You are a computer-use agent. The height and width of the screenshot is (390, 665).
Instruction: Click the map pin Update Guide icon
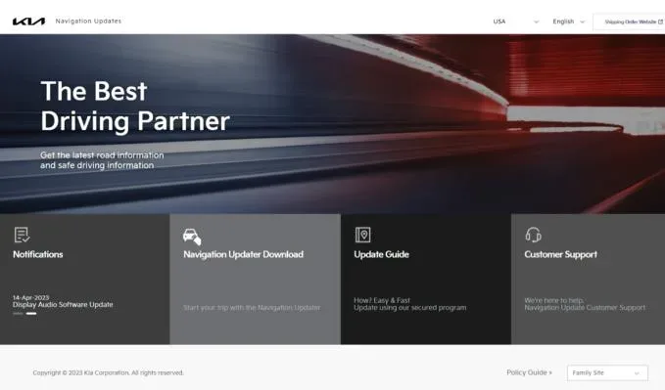362,235
